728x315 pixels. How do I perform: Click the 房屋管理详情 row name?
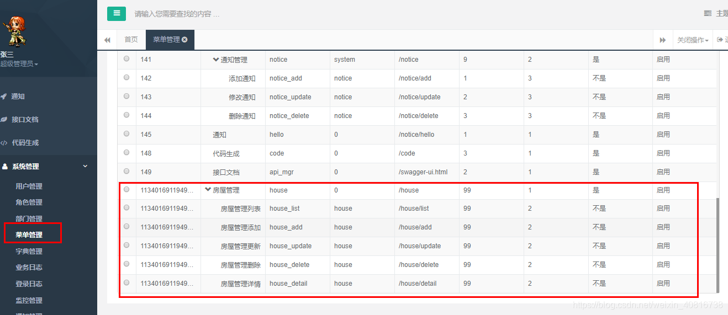coord(241,284)
